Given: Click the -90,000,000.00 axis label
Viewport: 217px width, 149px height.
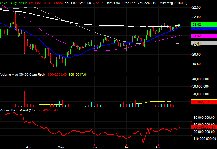Looking at the screenshot, I should point(203,132).
